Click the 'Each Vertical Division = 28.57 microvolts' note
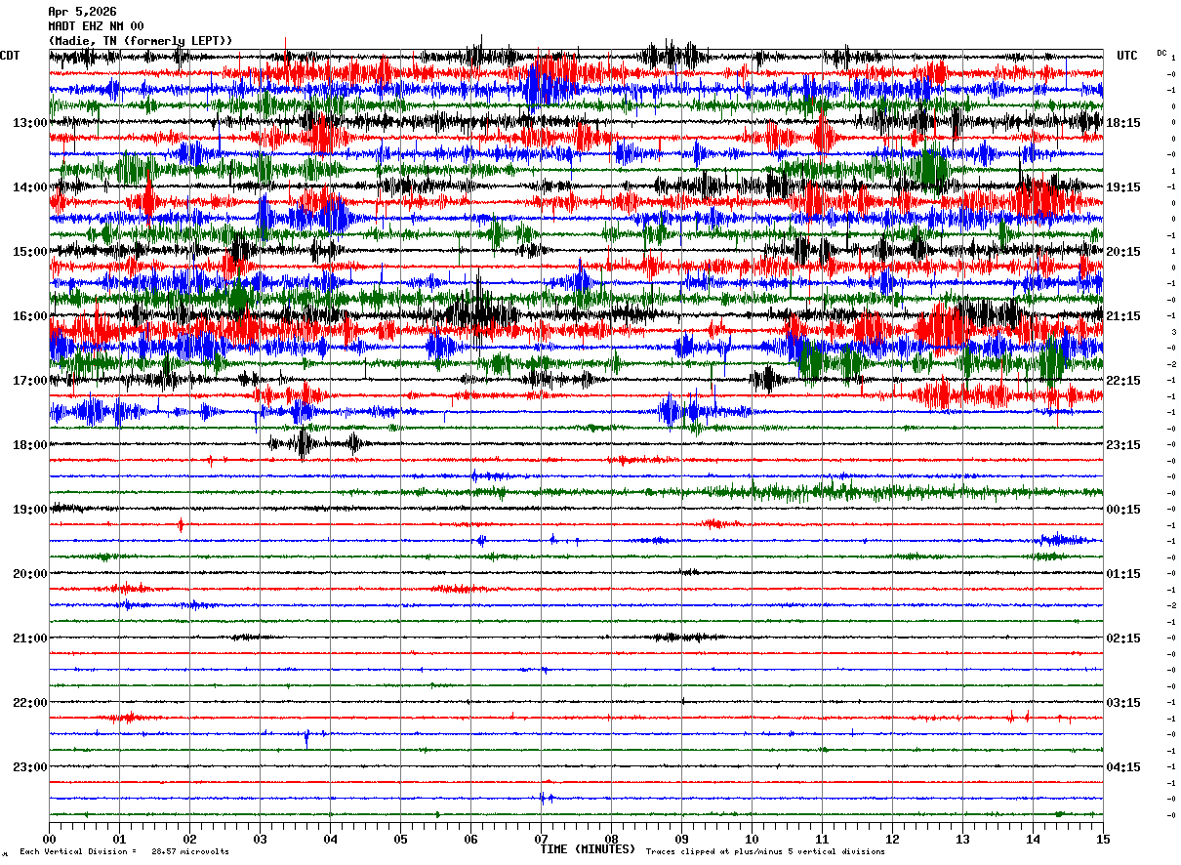This screenshot has width=1181, height=865. (x=124, y=852)
